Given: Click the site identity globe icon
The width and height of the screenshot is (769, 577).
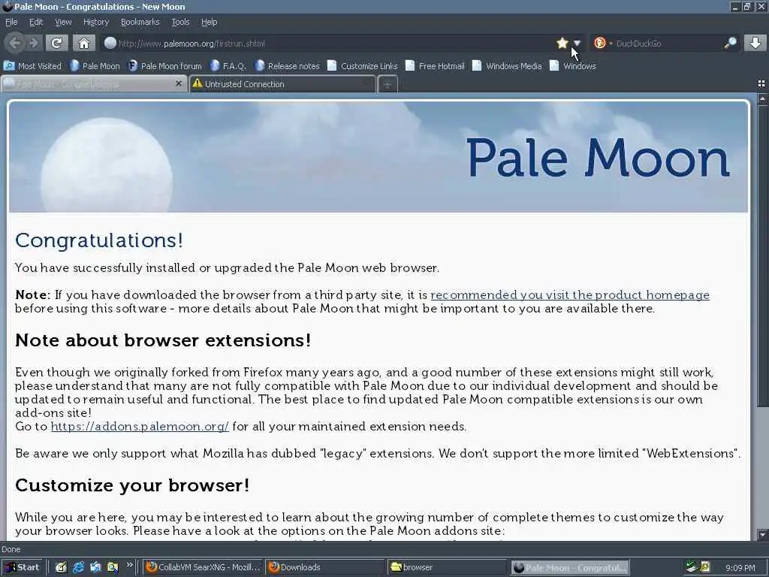Looking at the screenshot, I should [110, 43].
